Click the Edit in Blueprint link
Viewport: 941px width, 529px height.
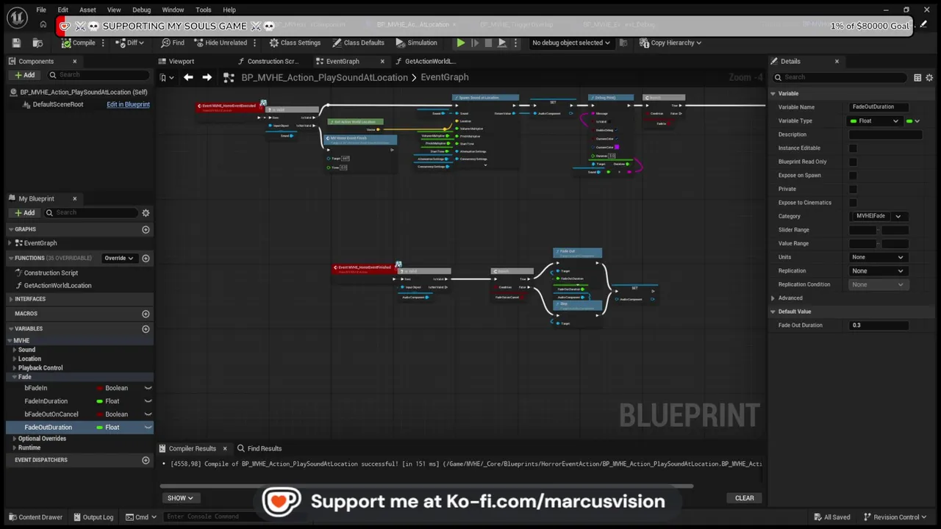pyautogui.click(x=128, y=104)
